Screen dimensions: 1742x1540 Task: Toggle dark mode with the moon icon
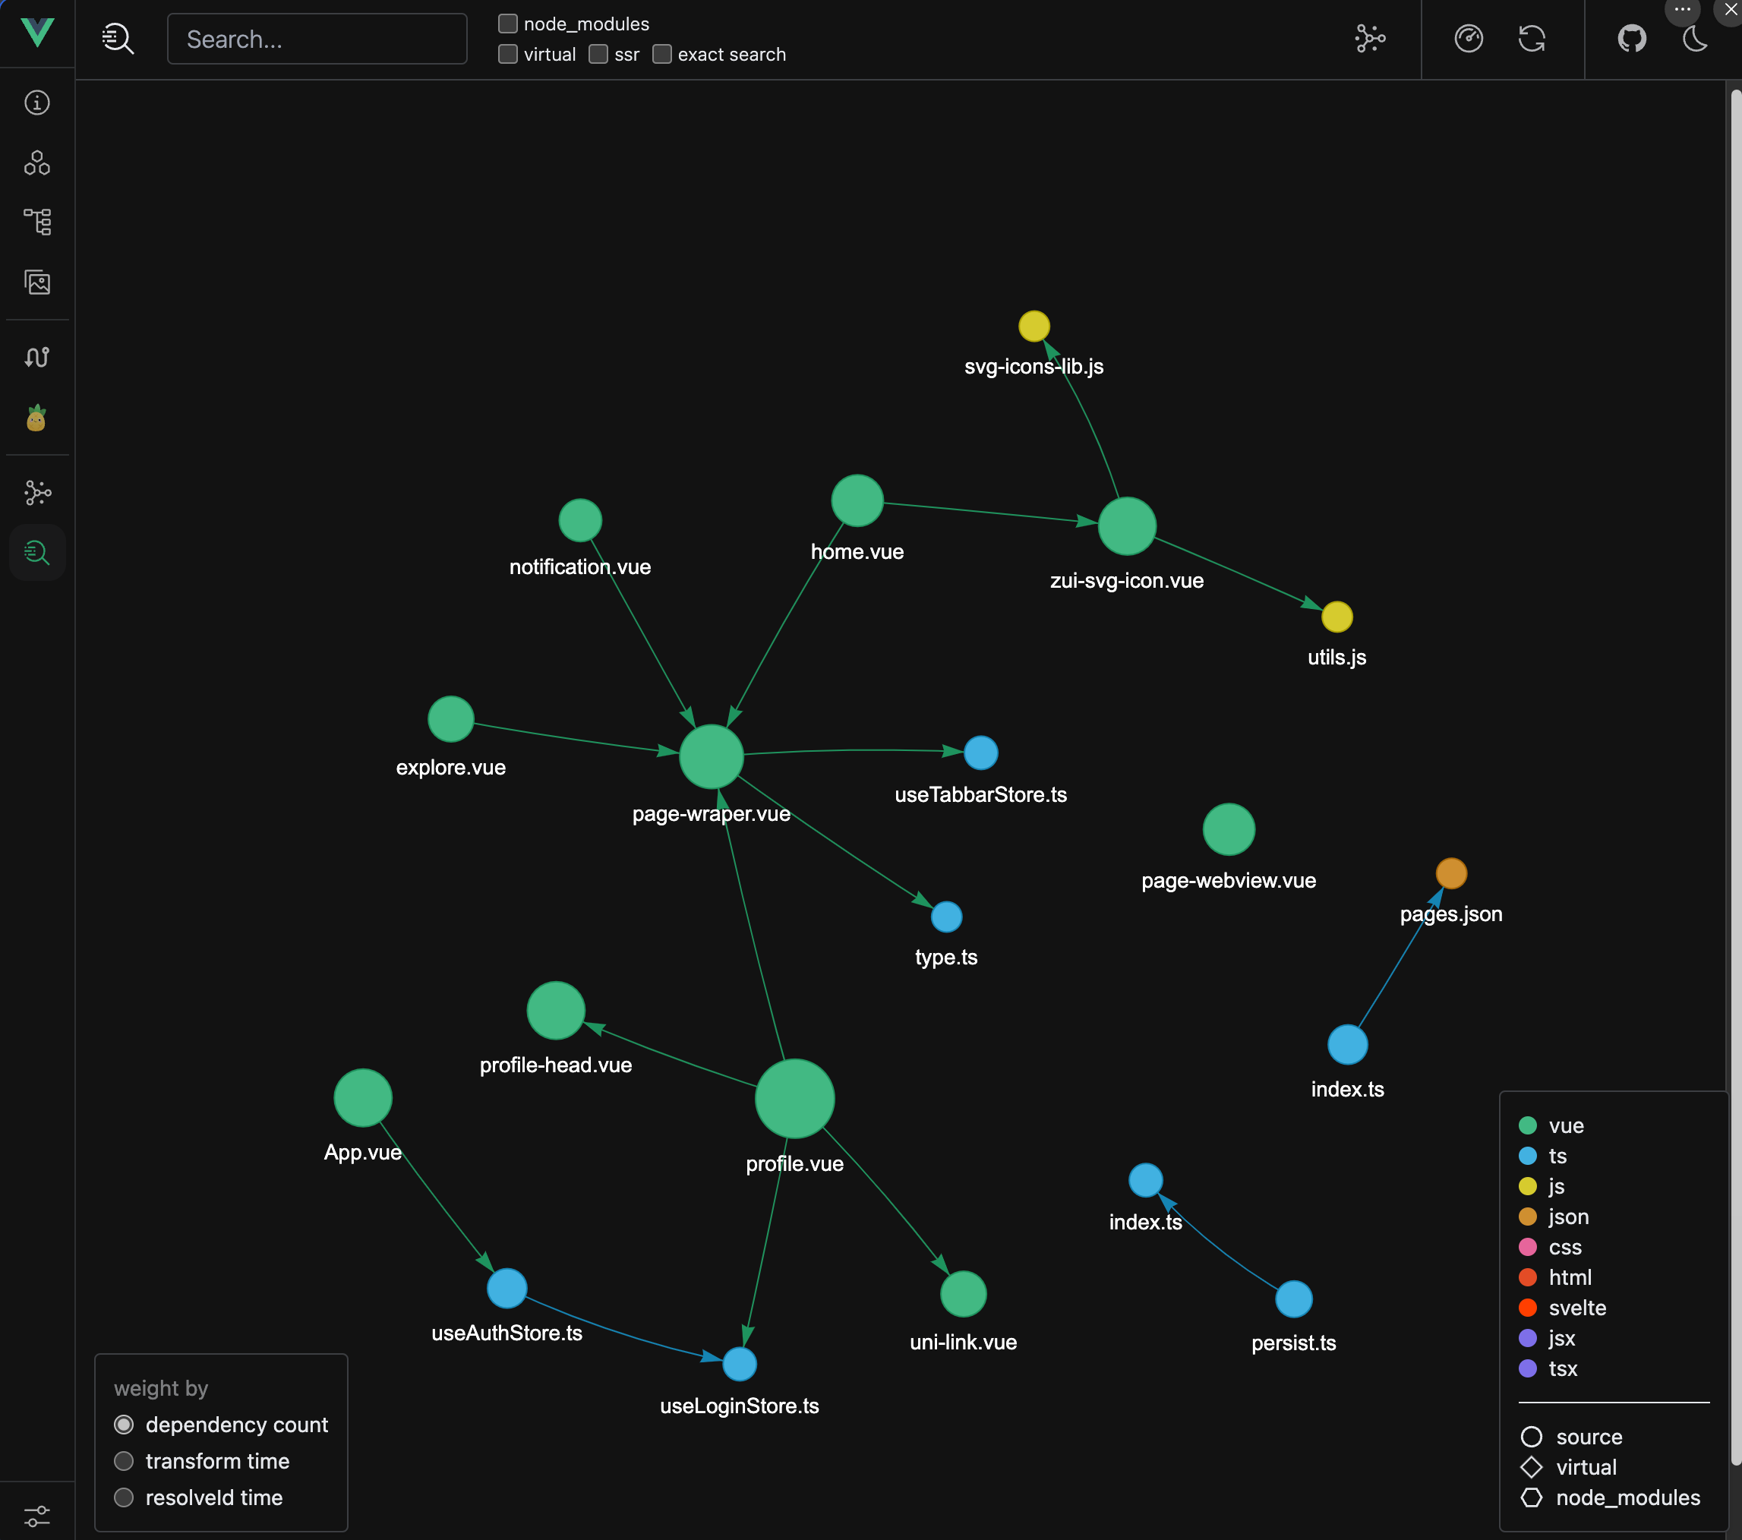point(1694,39)
